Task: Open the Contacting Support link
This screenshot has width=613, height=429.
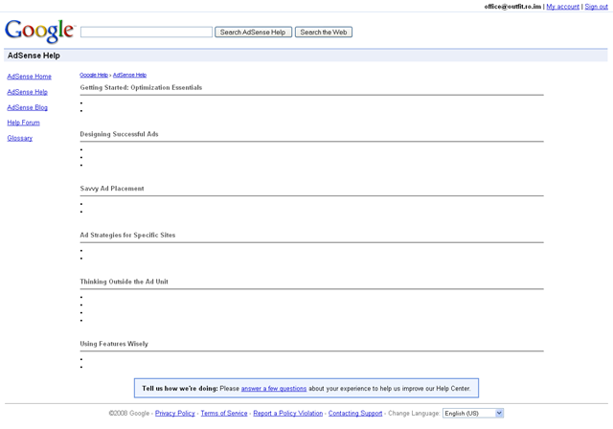Action: [x=355, y=414]
